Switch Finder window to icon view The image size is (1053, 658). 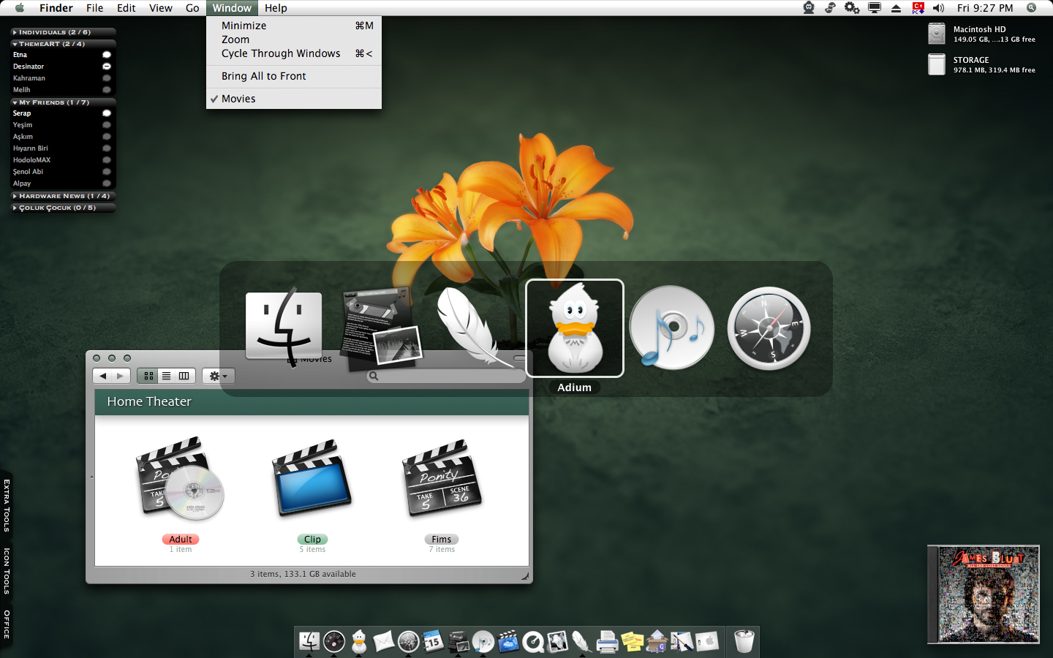click(148, 376)
